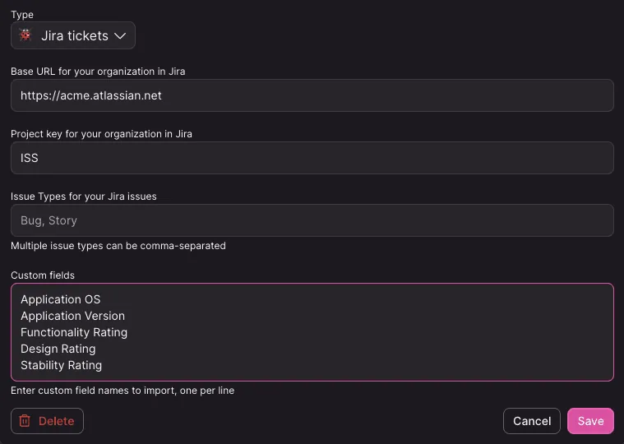The height and width of the screenshot is (444, 624).
Task: Click the Project key field containing ISS
Action: tap(312, 158)
